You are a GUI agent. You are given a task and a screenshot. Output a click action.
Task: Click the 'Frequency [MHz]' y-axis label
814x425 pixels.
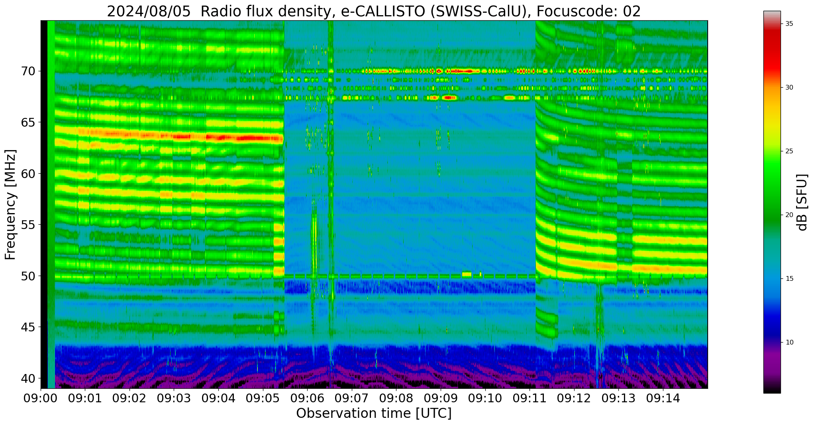pos(11,204)
